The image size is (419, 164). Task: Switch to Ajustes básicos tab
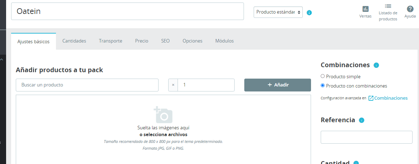tap(33, 41)
